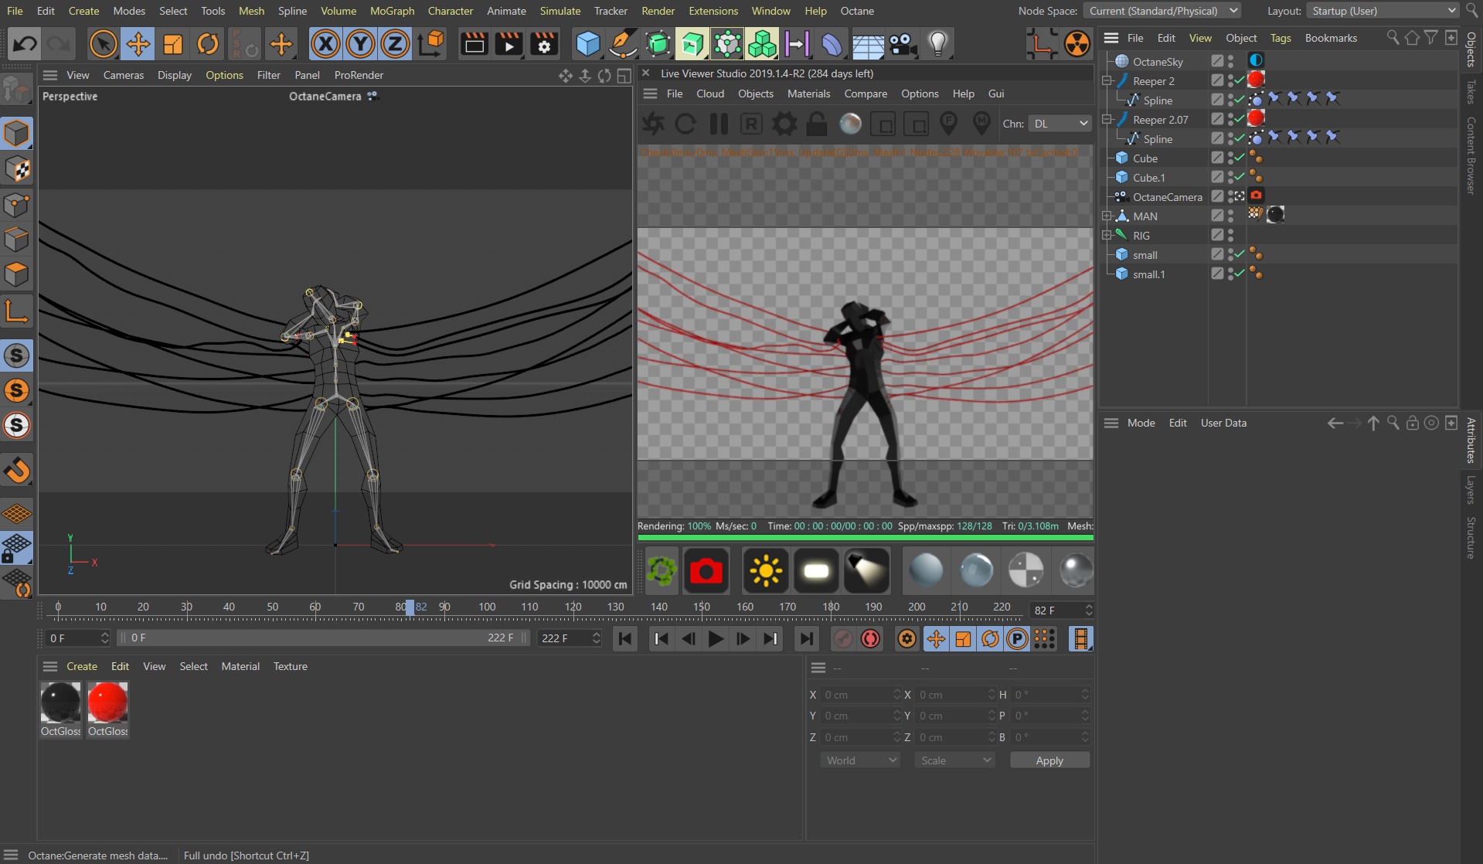This screenshot has width=1483, height=864.
Task: Pause rendering in Live Viewer
Action: point(719,124)
